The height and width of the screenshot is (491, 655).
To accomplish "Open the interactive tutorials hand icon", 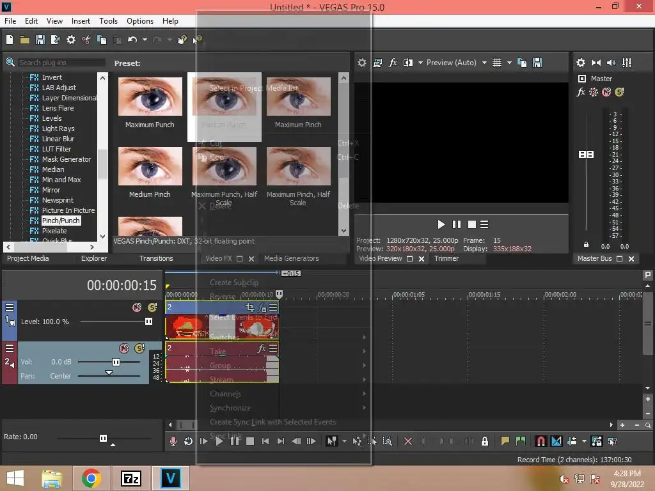I will point(182,40).
